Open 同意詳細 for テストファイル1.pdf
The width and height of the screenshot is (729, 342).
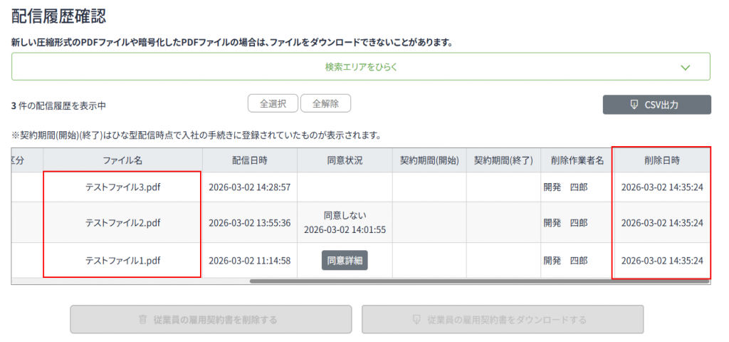pyautogui.click(x=345, y=261)
